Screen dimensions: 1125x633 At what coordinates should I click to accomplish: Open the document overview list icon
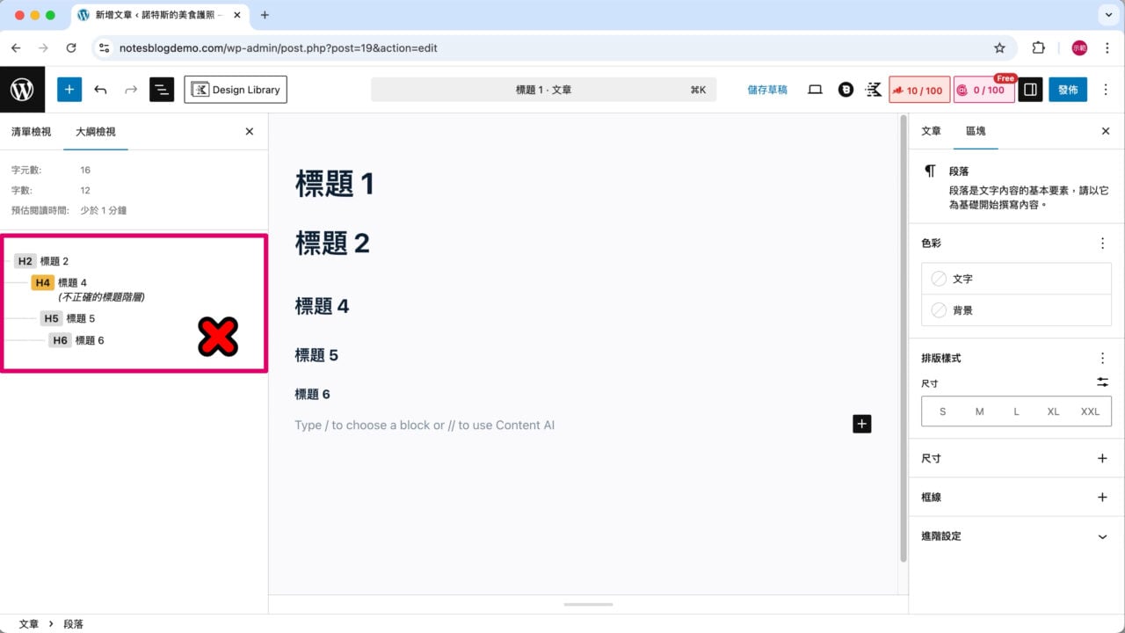pos(162,89)
